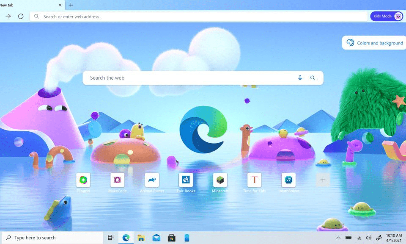Open Microsoft Store from the taskbar
The image size is (406, 244).
tap(172, 238)
